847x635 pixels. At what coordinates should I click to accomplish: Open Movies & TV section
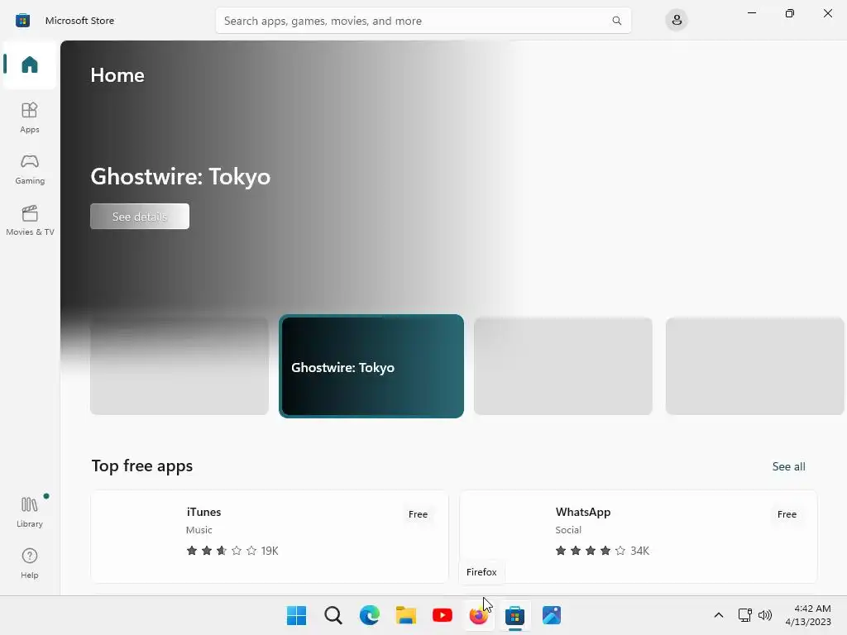point(30,220)
